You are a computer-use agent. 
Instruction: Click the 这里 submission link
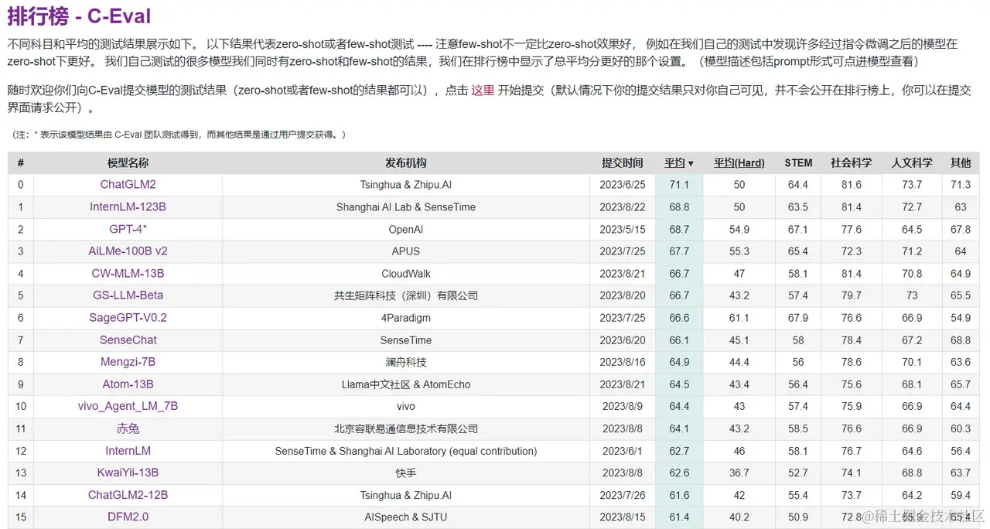click(x=483, y=90)
